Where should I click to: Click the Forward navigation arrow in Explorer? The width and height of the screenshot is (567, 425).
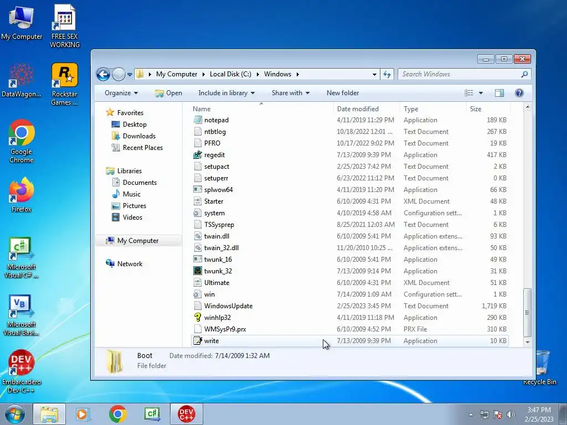[x=118, y=75]
